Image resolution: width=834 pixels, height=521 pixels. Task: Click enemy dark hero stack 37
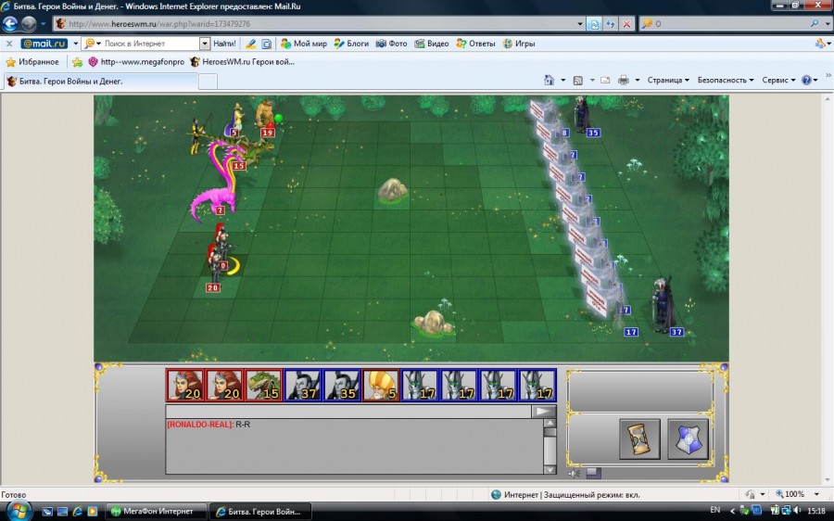click(663, 305)
